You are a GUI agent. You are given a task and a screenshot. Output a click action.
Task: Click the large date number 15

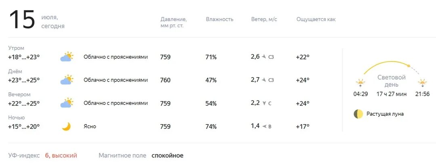tap(22, 20)
